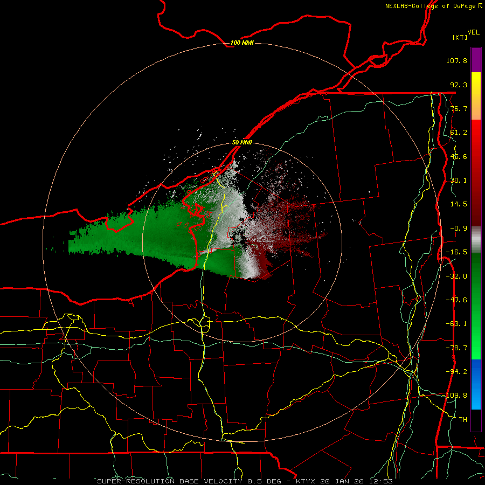The image size is (485, 485).
Task: Click the -63.1 scale value
Action: click(456, 324)
